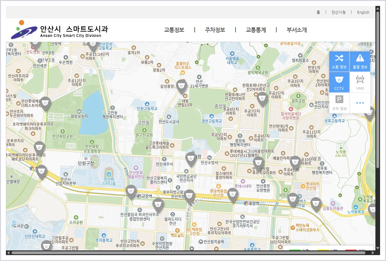Click the horizontal scrollbar at the bottom
Screen dimensions: 386x261
tap(191, 253)
